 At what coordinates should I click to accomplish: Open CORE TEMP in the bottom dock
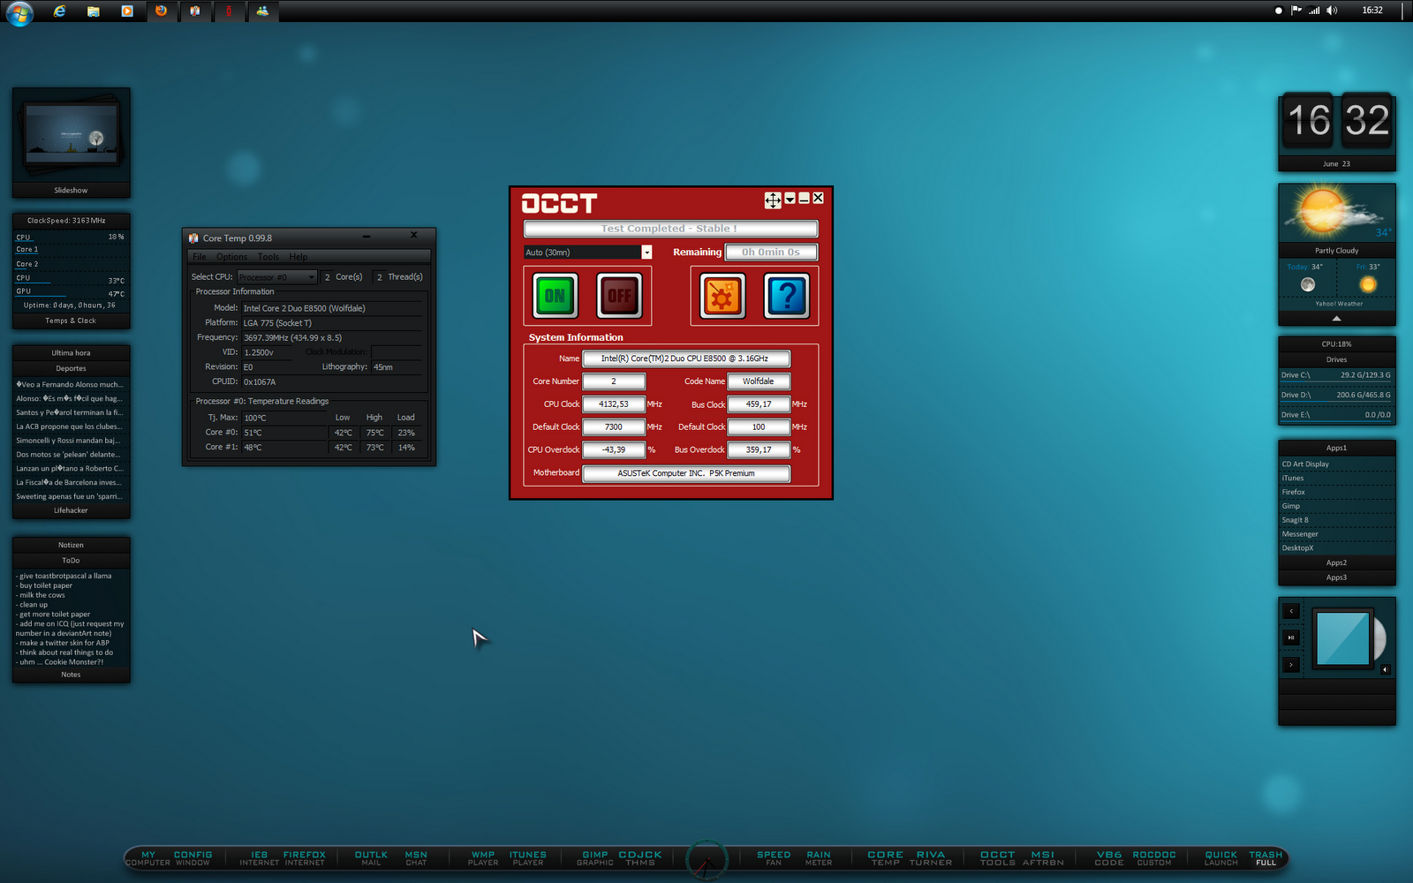(x=885, y=858)
